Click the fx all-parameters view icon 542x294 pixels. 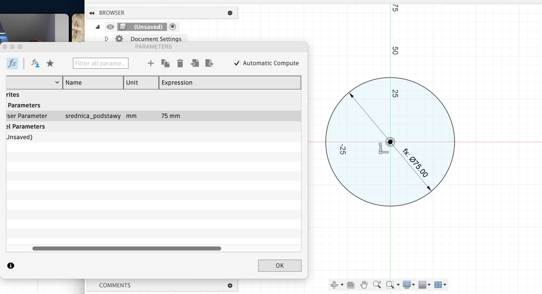(12, 63)
